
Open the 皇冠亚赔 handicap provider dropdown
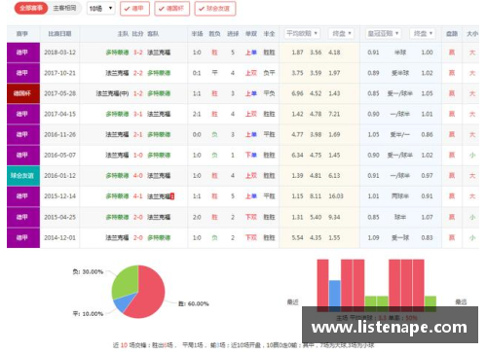[x=383, y=33]
